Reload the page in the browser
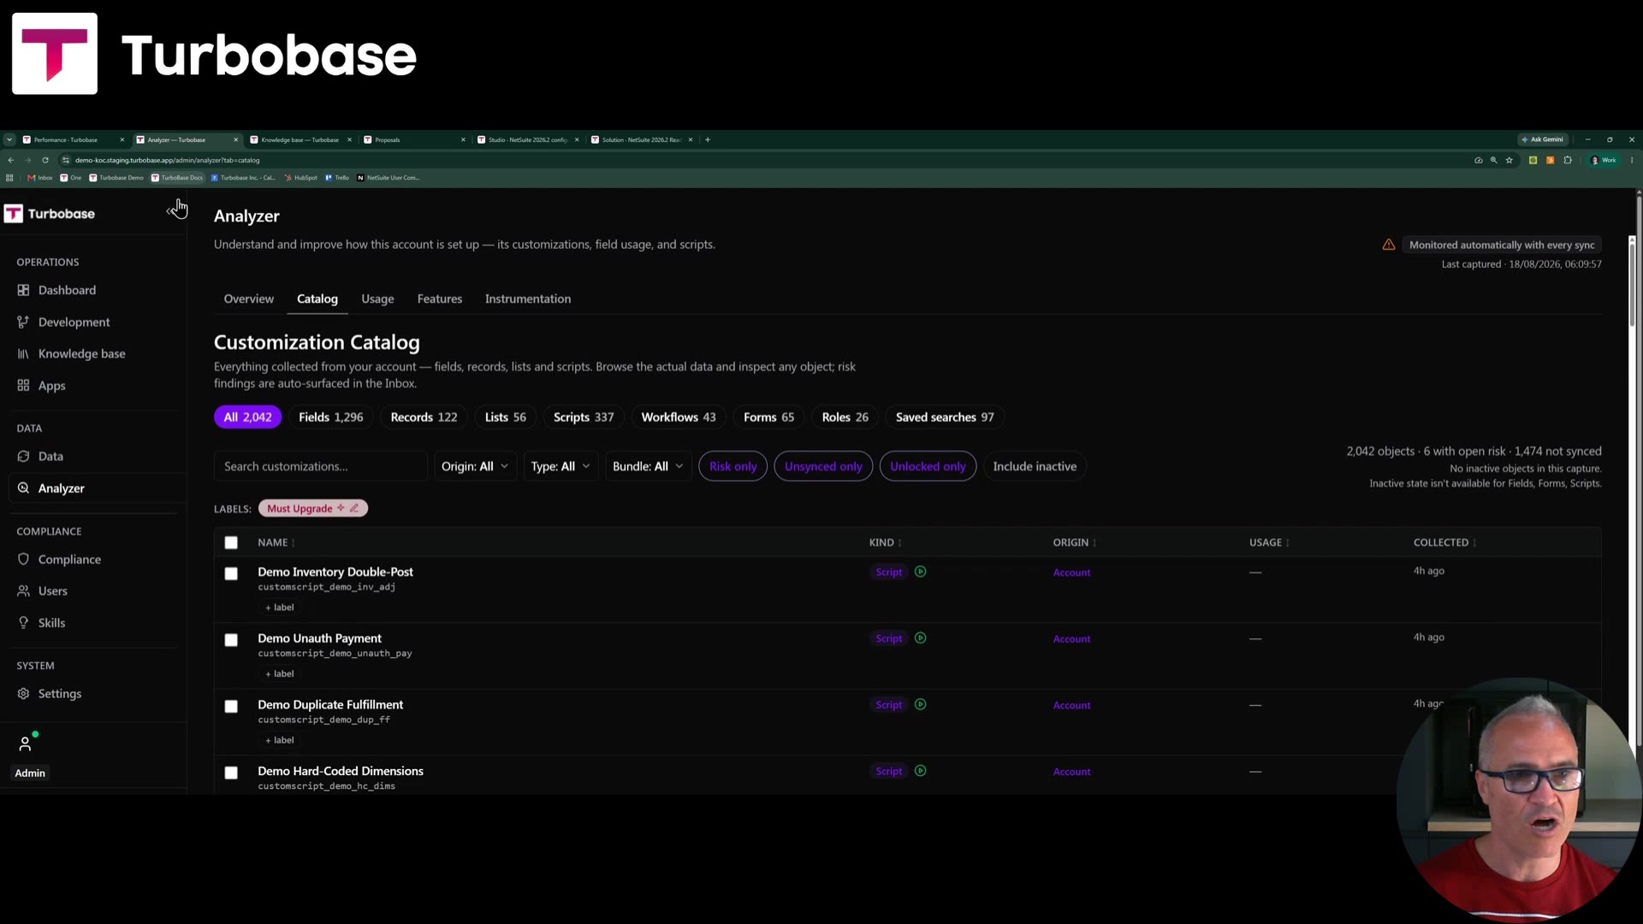Image resolution: width=1643 pixels, height=924 pixels. point(45,160)
